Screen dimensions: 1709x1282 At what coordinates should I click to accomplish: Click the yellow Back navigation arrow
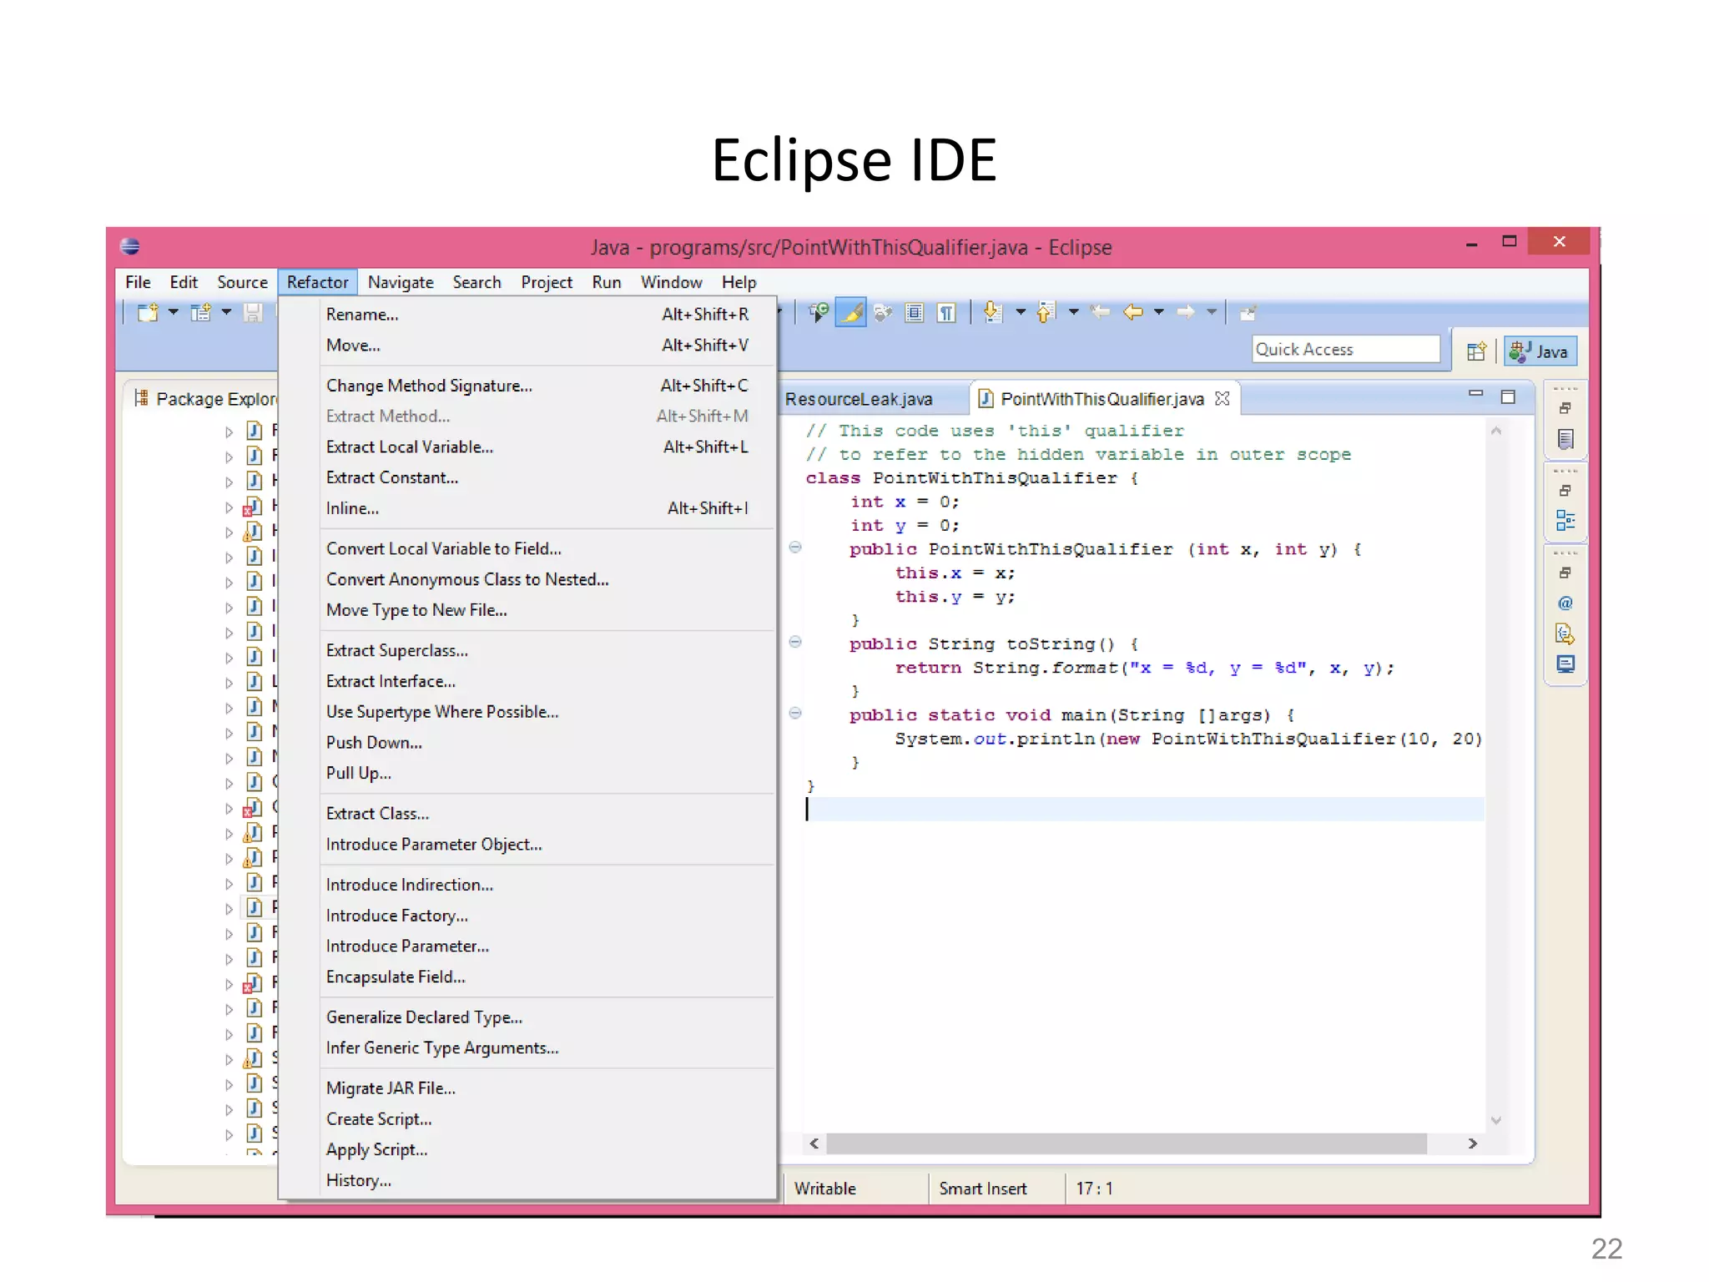click(x=1132, y=312)
